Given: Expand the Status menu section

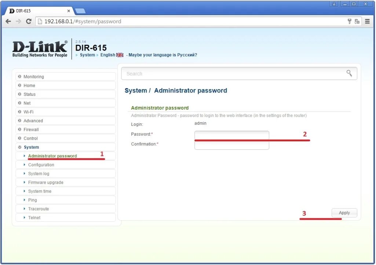Looking at the screenshot, I should [65, 94].
